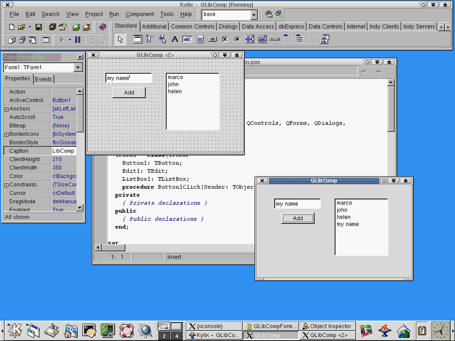Image resolution: width=455 pixels, height=341 pixels.
Task: Open the Component menu
Action: point(140,15)
